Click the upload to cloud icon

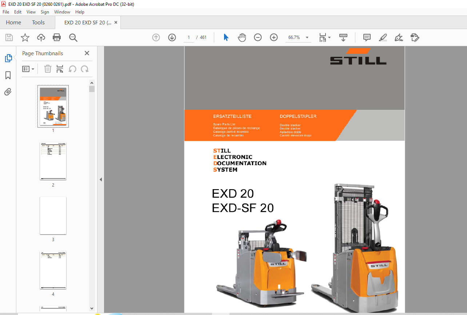[x=41, y=37]
